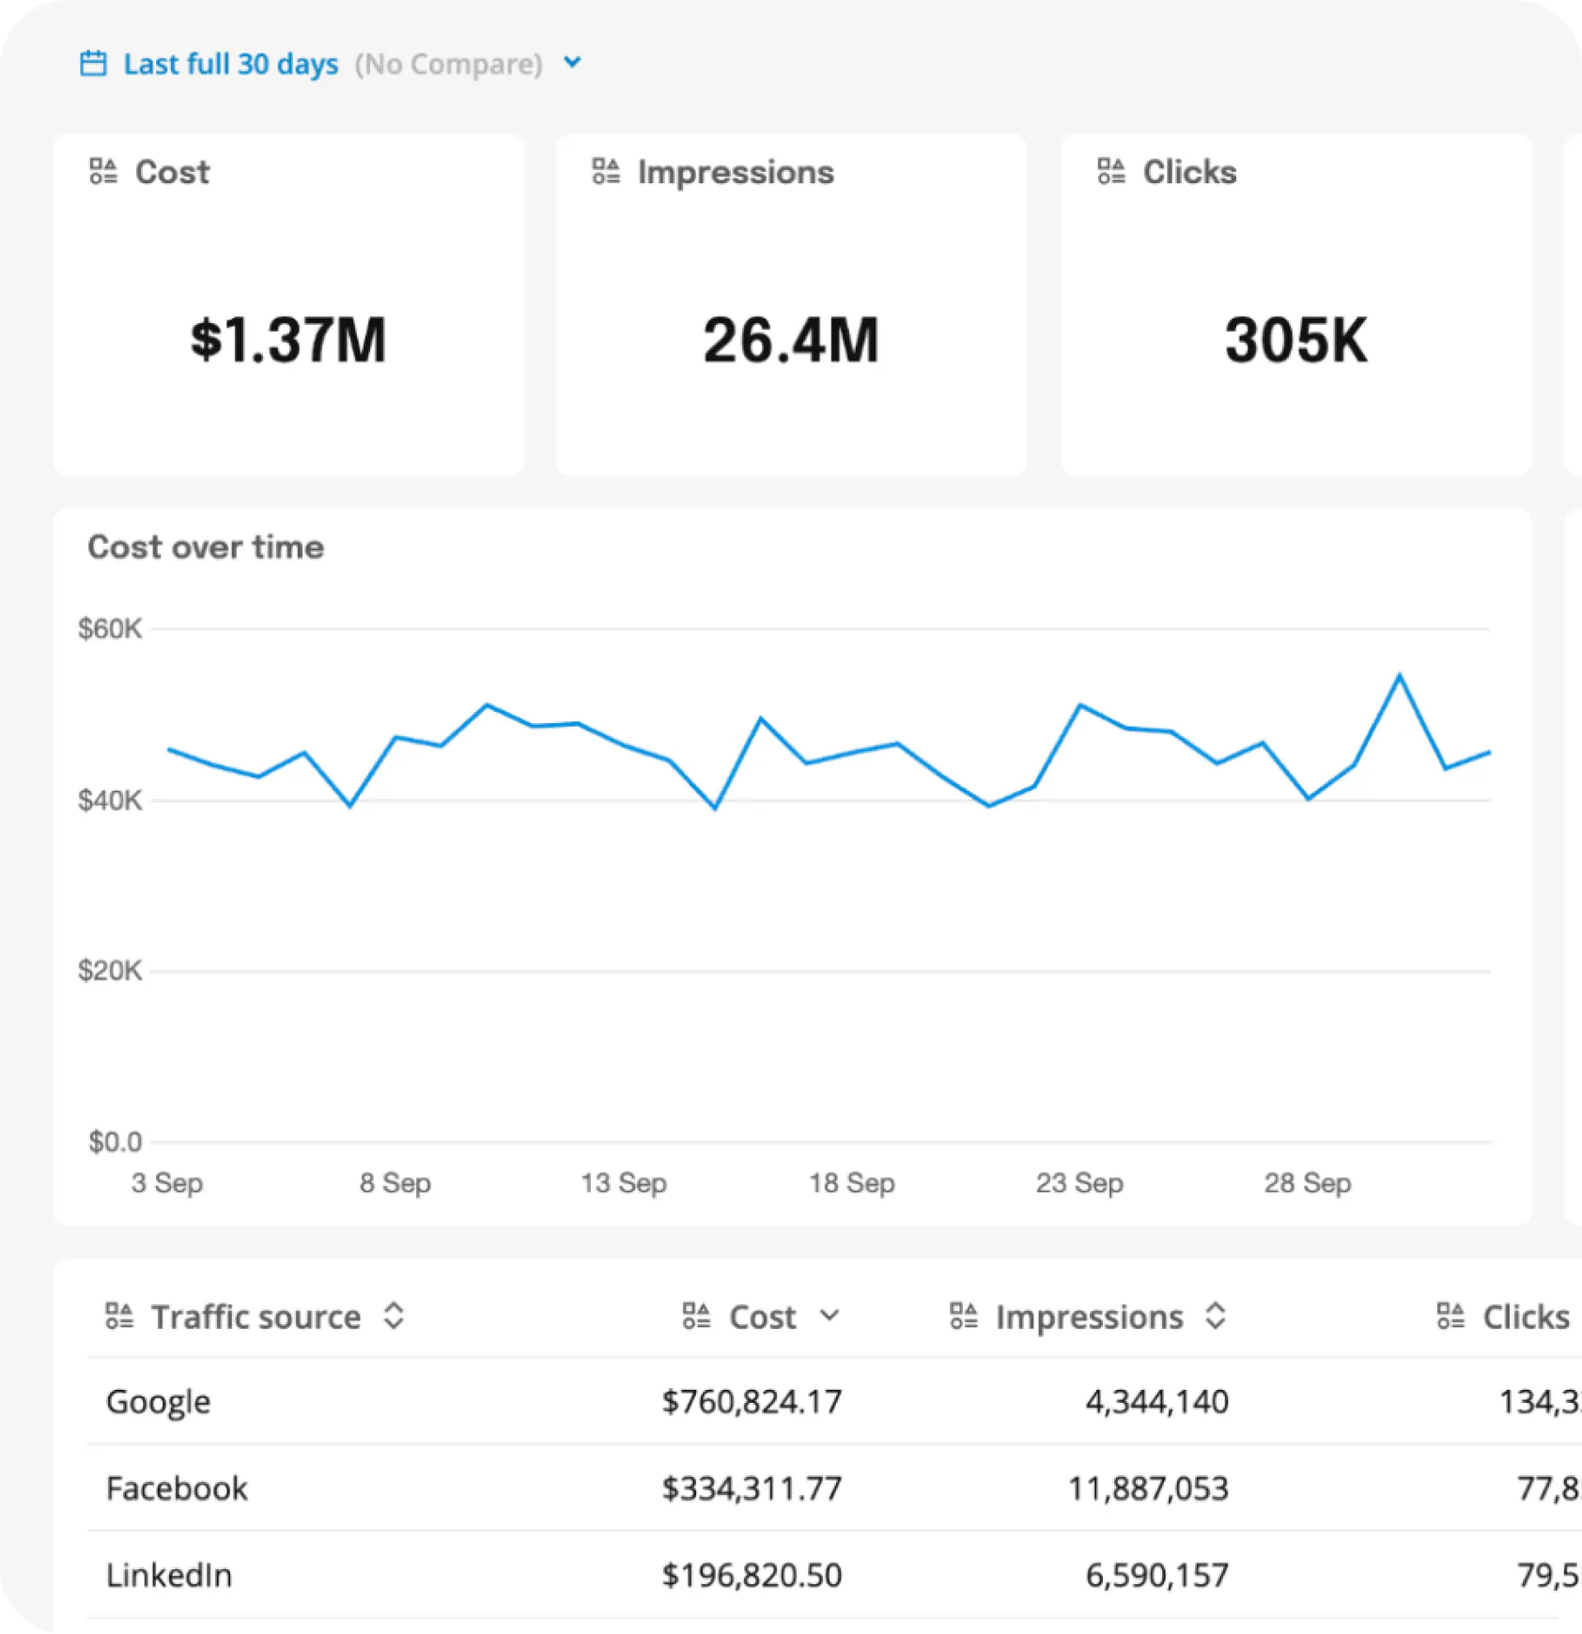
Task: Select the Facebook traffic source row
Action: click(834, 1488)
